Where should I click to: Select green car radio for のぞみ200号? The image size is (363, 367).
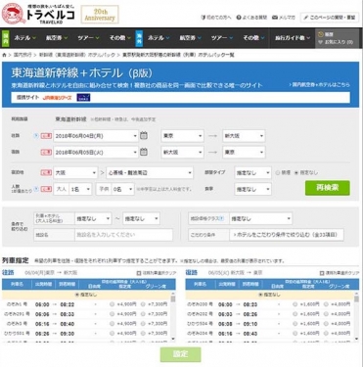point(326,304)
